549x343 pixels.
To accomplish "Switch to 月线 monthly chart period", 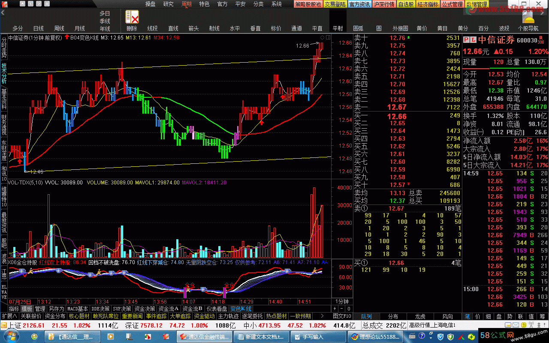I will [x=79, y=28].
